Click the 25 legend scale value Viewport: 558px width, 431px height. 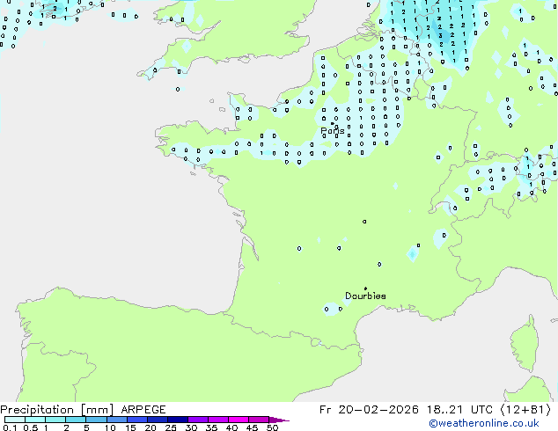coord(171,427)
